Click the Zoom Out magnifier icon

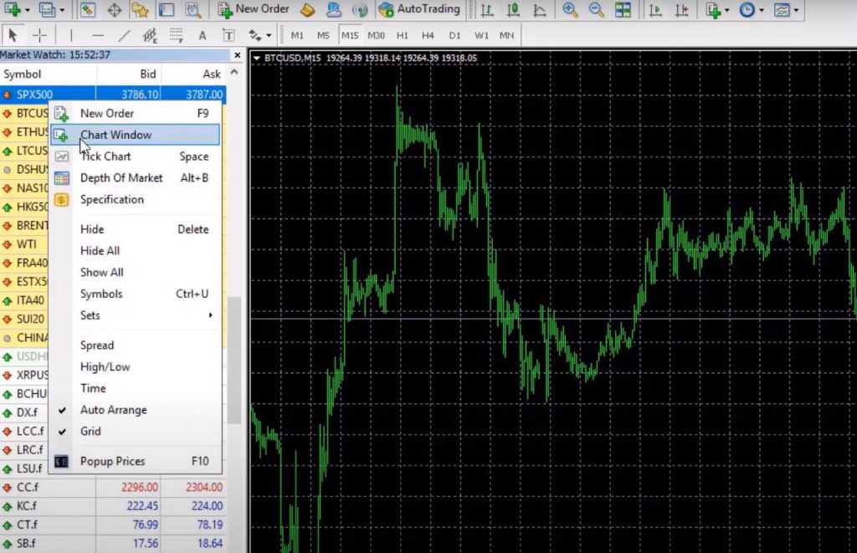596,10
